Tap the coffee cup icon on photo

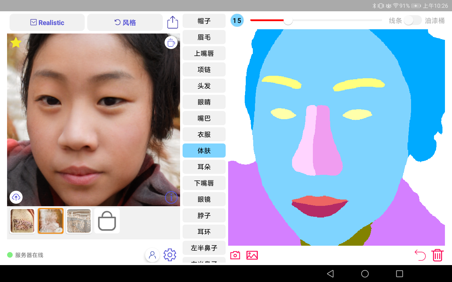click(x=171, y=43)
